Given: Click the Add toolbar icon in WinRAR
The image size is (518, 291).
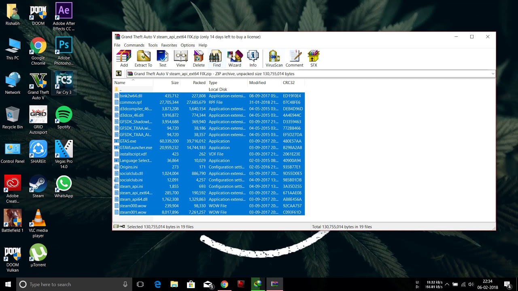Looking at the screenshot, I should [124, 59].
